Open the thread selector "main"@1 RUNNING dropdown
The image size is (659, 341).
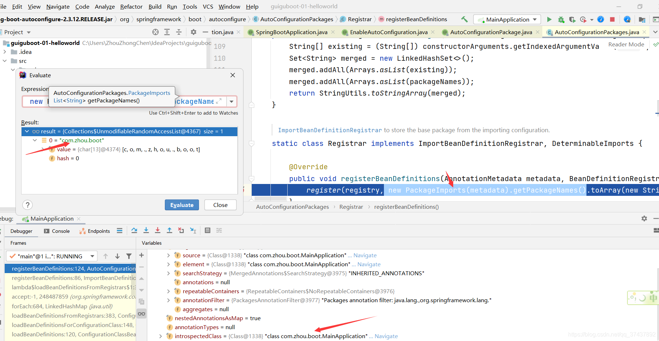pyautogui.click(x=51, y=256)
